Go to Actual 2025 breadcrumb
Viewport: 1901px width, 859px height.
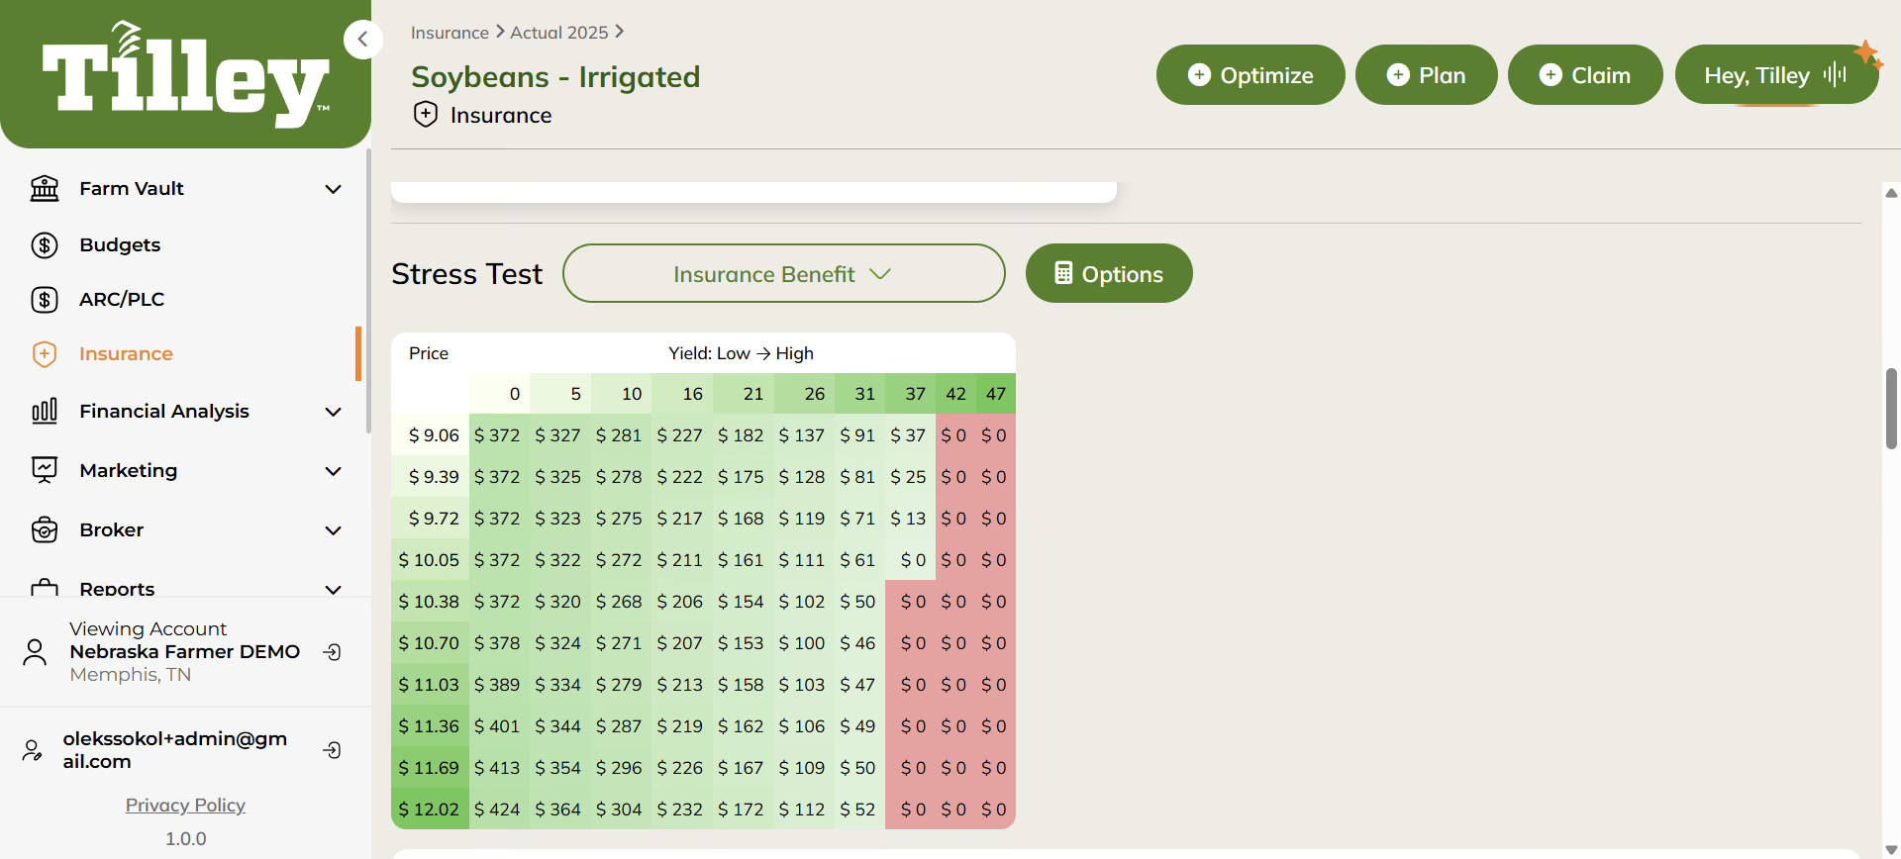tap(558, 33)
